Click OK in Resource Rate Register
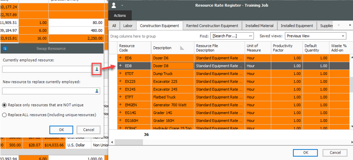This screenshot has width=353, height=160. [305, 152]
